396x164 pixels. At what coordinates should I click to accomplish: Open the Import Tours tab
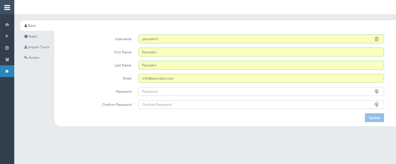point(37,47)
